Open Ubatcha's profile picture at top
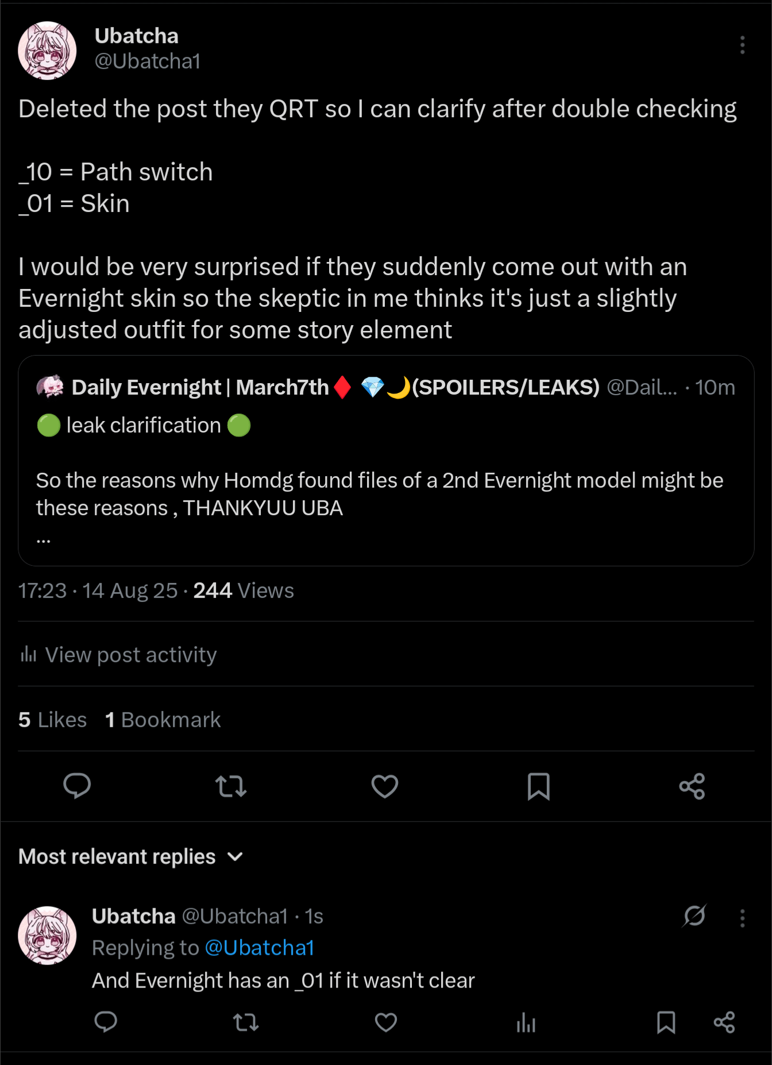 click(47, 51)
